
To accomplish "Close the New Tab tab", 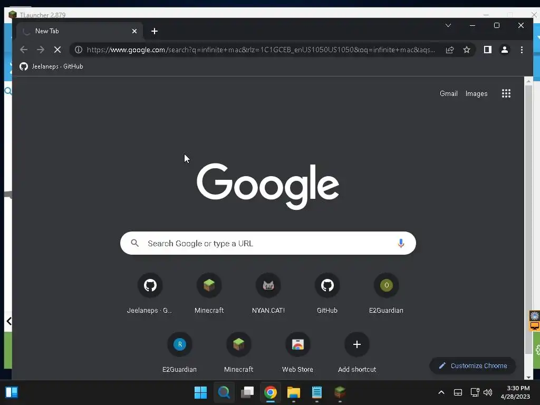I will point(134,31).
